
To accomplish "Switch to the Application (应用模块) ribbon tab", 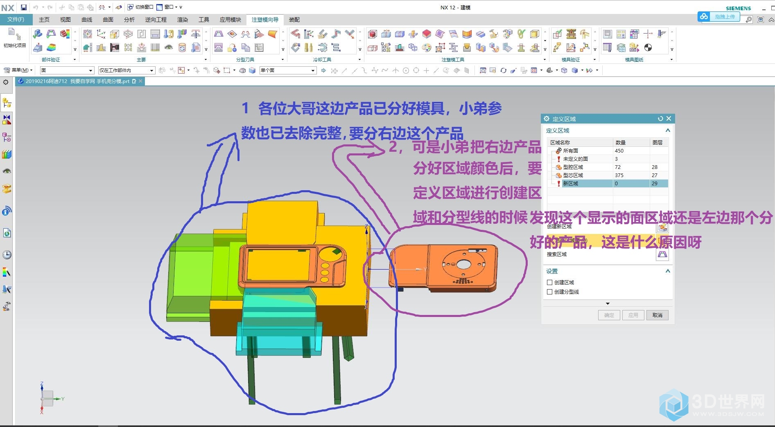I will (230, 20).
